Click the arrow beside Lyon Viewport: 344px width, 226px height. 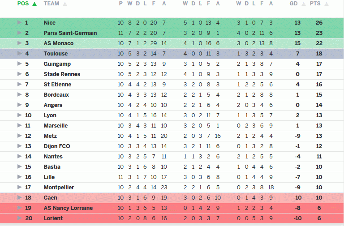coord(19,115)
